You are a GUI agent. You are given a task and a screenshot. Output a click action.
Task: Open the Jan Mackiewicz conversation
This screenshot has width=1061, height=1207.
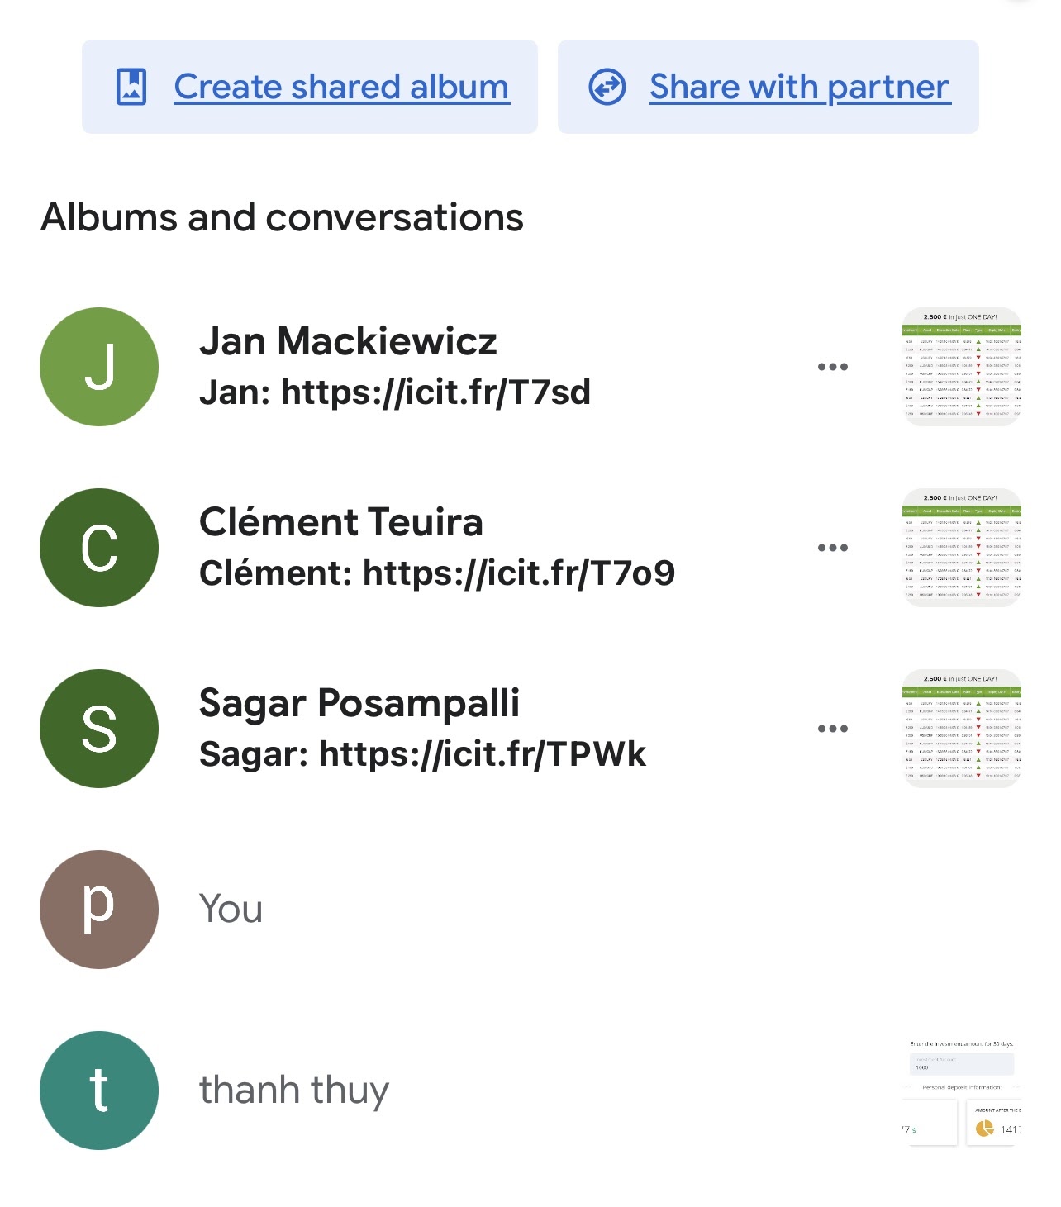[530, 367]
